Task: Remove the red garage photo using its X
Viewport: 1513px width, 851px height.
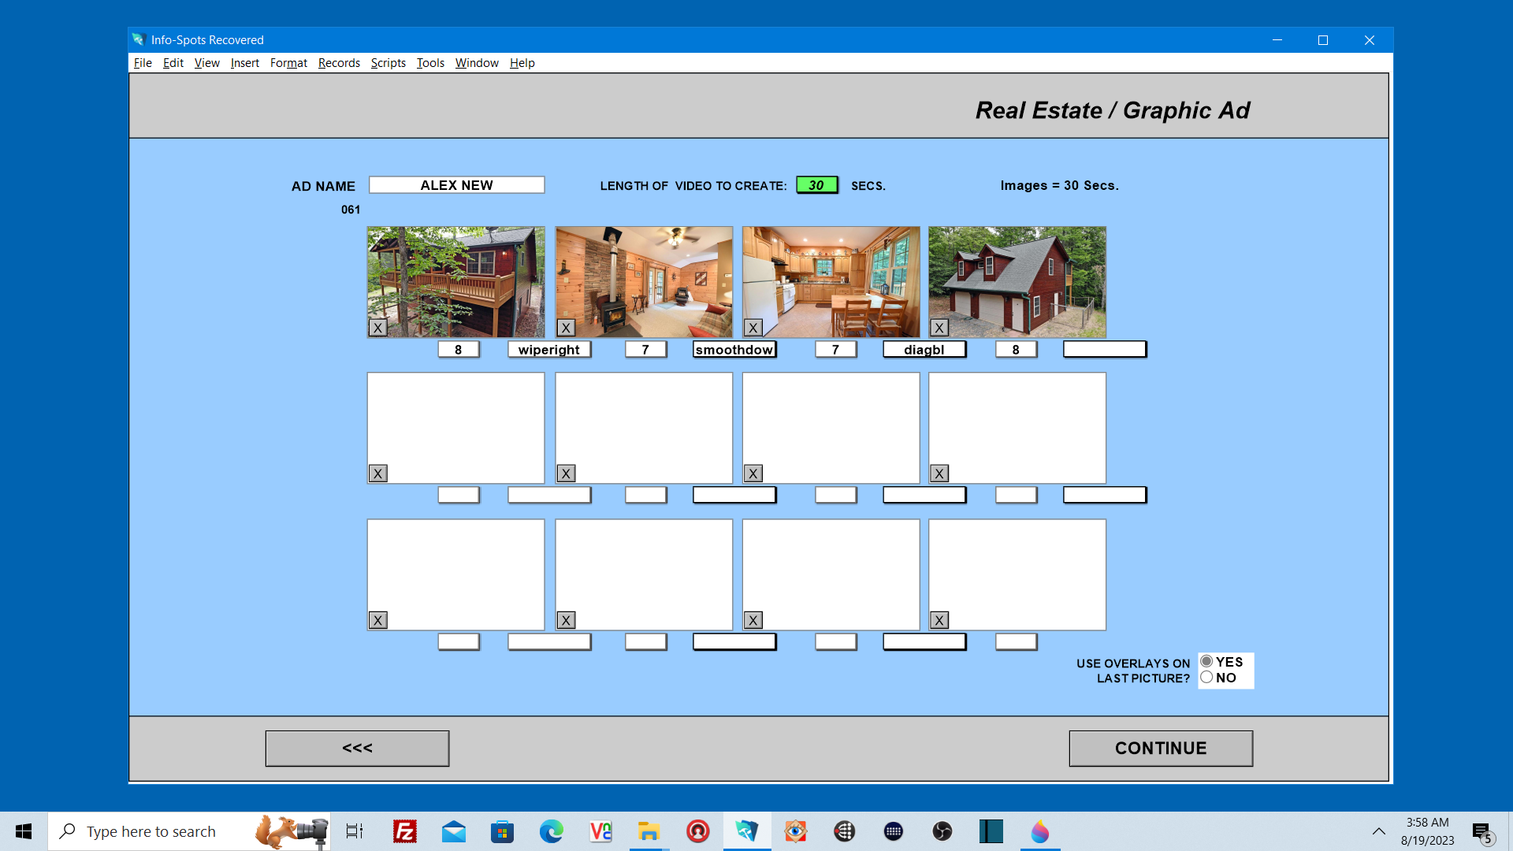Action: pos(939,328)
